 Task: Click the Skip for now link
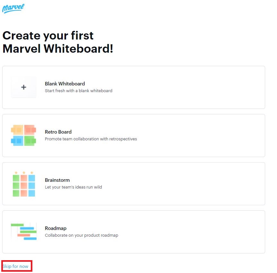point(16,266)
